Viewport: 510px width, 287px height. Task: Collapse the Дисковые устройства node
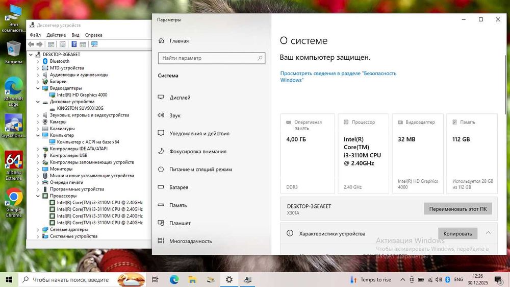[38, 102]
